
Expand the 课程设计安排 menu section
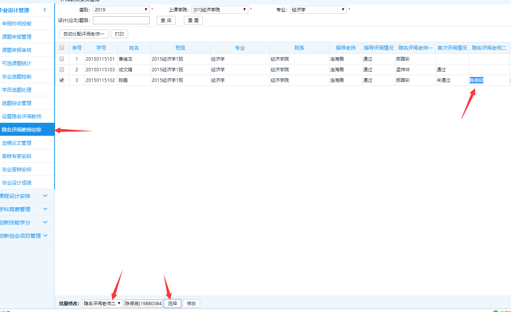click(x=45, y=196)
